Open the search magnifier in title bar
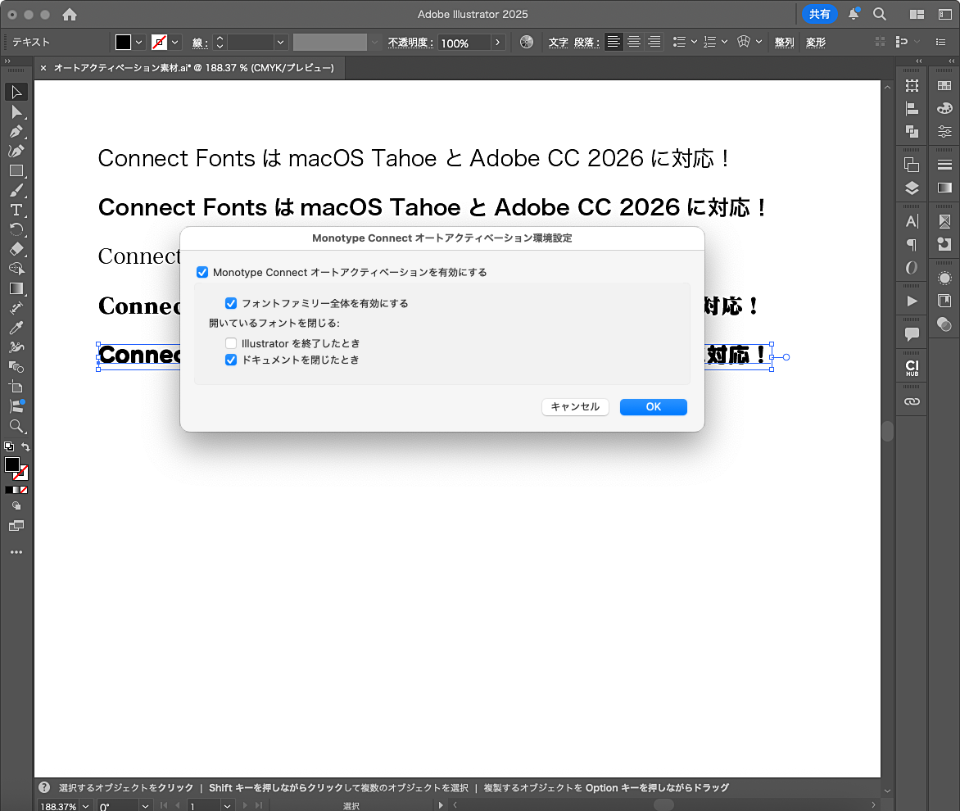The height and width of the screenshot is (811, 960). [x=879, y=14]
